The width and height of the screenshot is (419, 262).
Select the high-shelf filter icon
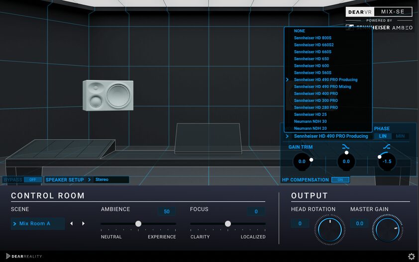pyautogui.click(x=386, y=147)
